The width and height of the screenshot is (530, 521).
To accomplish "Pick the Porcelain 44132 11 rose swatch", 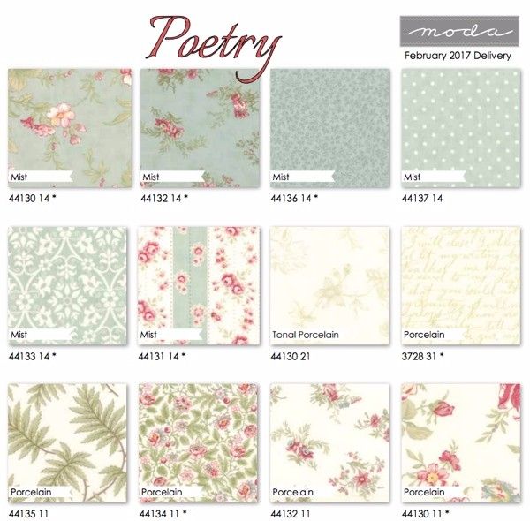I will click(x=329, y=442).
